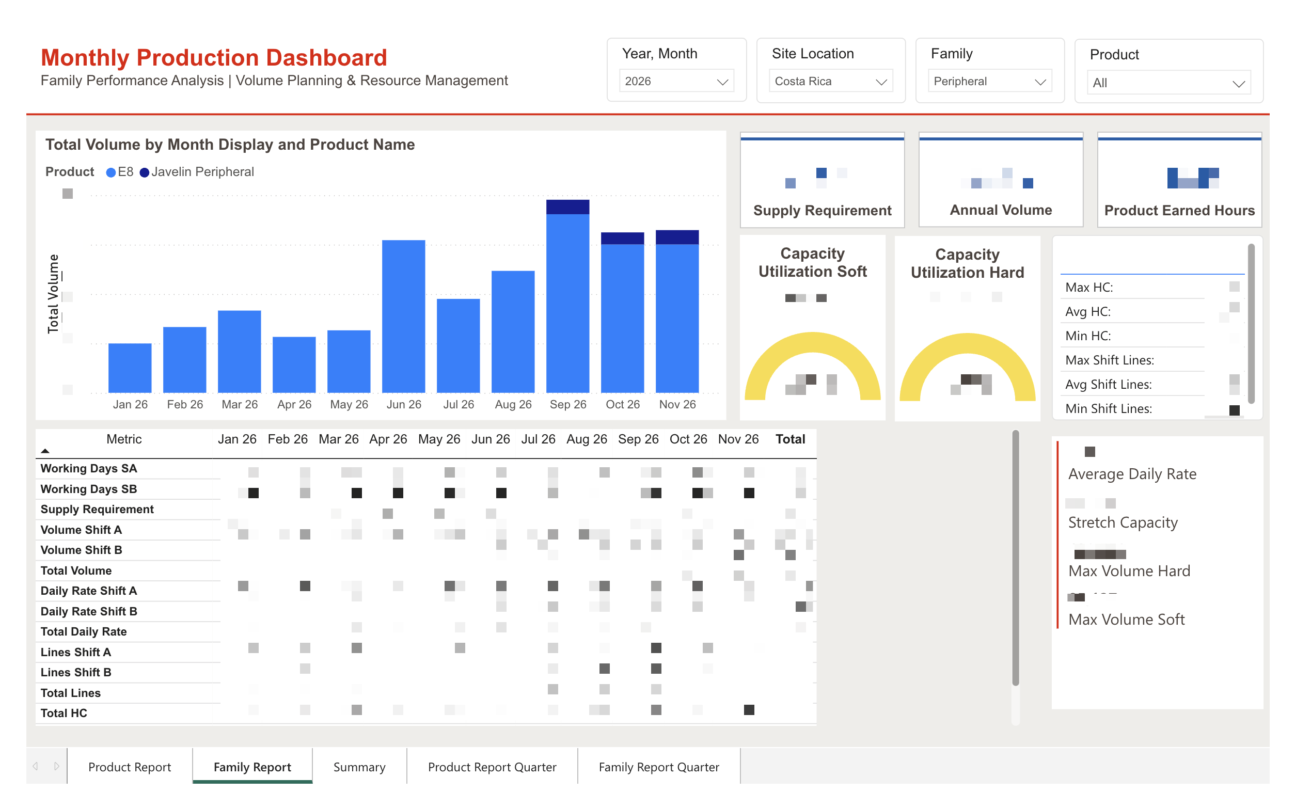Select the Product Earned Hours card
The width and height of the screenshot is (1295, 793).
pos(1179,180)
